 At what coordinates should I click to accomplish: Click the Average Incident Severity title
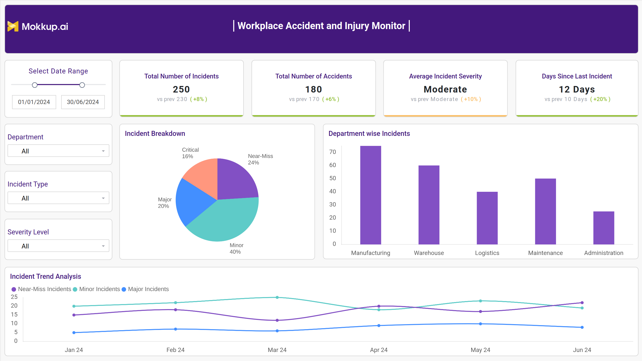pyautogui.click(x=445, y=76)
